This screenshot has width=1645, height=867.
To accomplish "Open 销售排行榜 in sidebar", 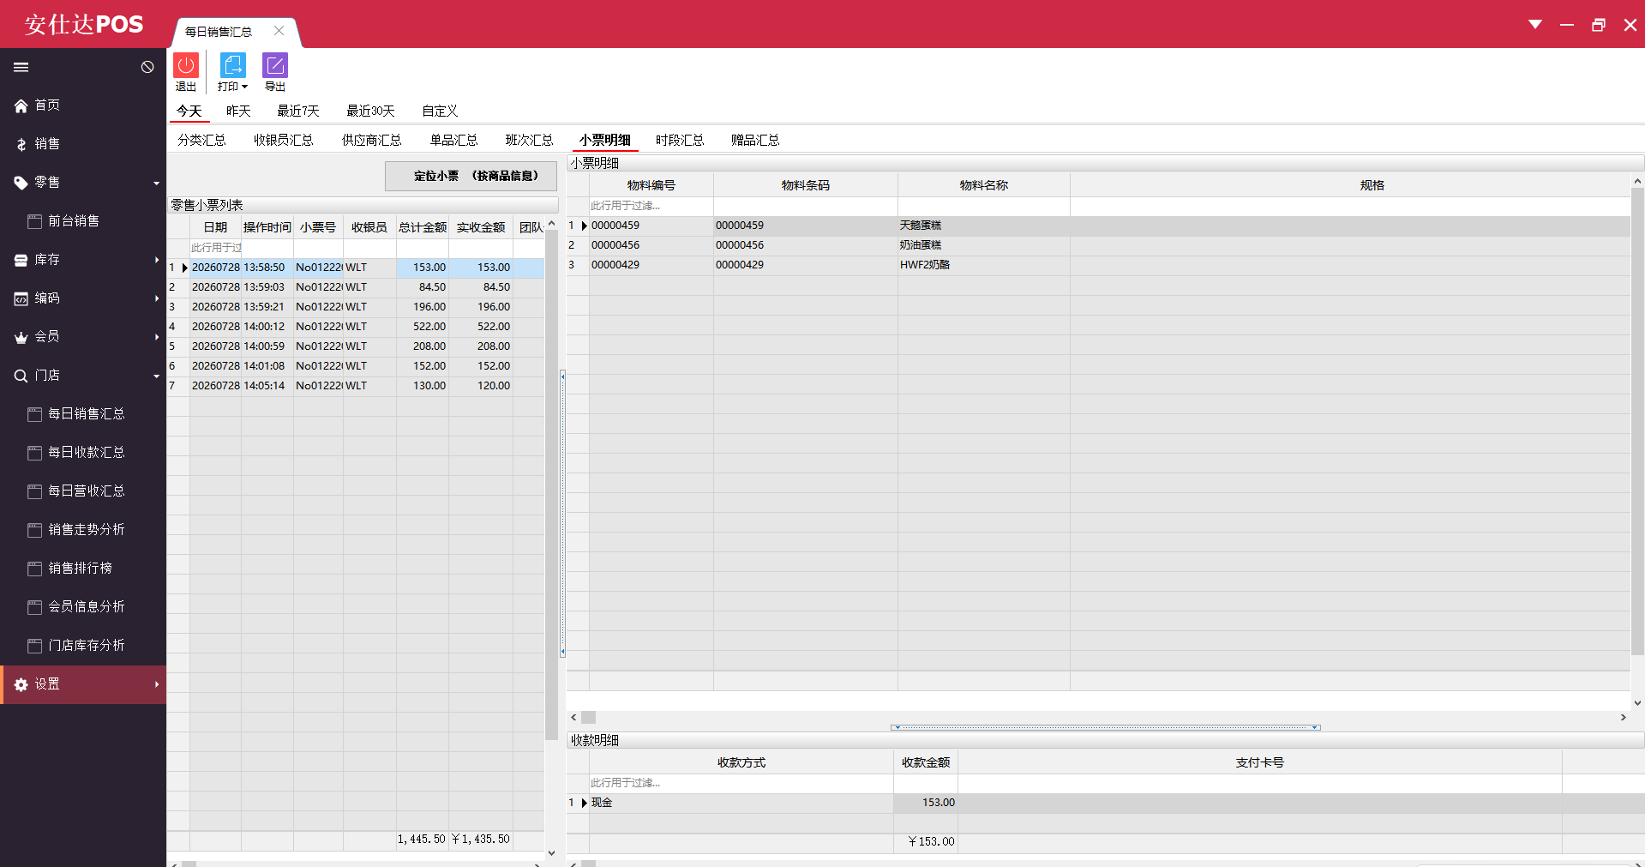I will pos(83,569).
